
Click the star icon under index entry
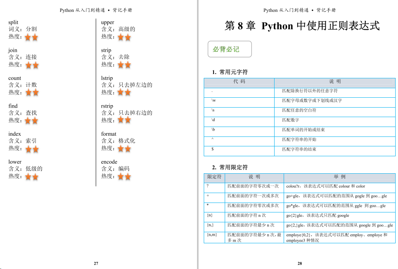point(28,149)
